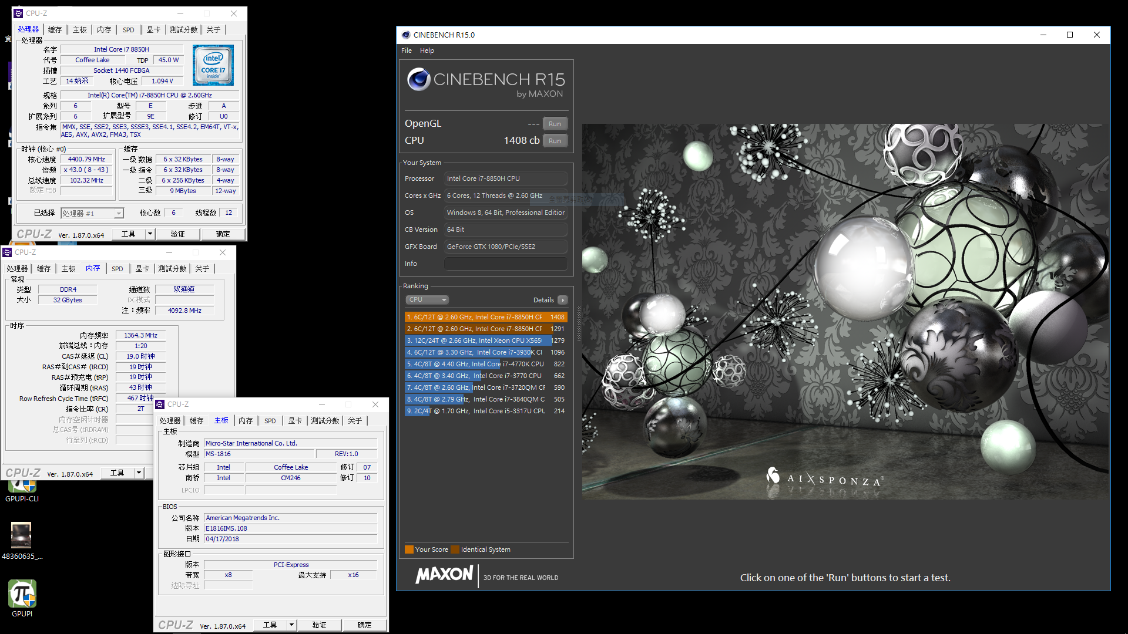Select the Xeon X5650 ranking entry
The height and width of the screenshot is (634, 1128).
(486, 340)
